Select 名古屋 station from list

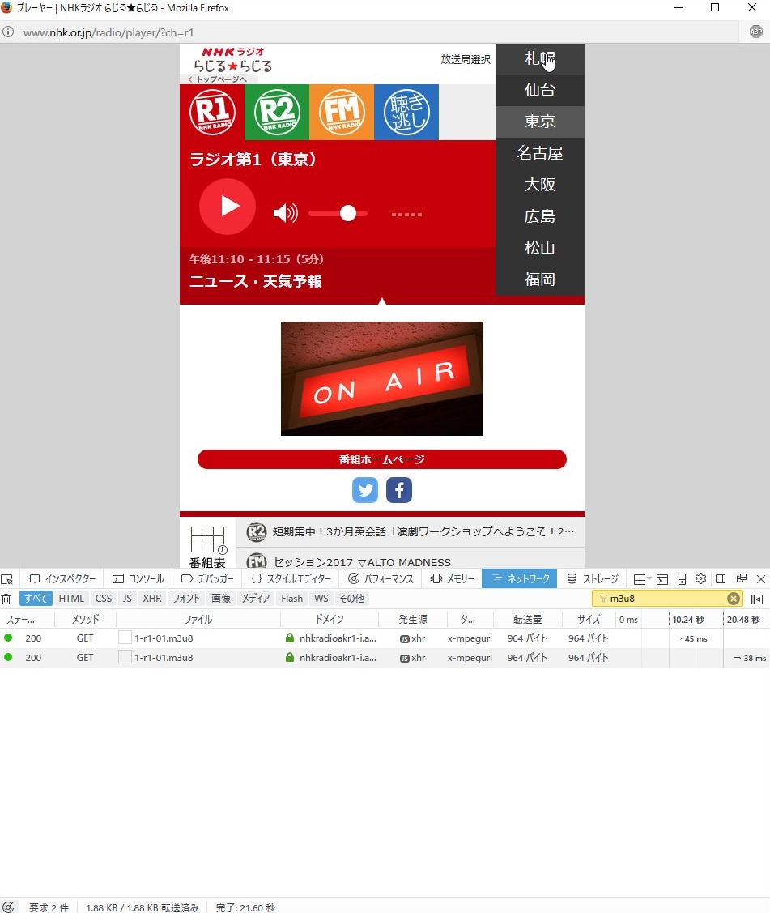pos(540,154)
